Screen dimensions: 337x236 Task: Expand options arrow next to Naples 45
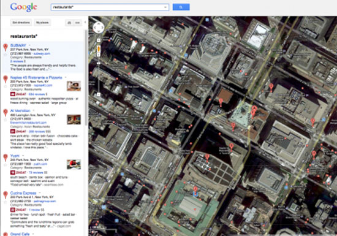point(66,77)
